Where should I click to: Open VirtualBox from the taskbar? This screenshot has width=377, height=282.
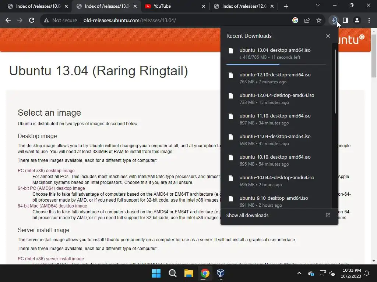click(221, 273)
